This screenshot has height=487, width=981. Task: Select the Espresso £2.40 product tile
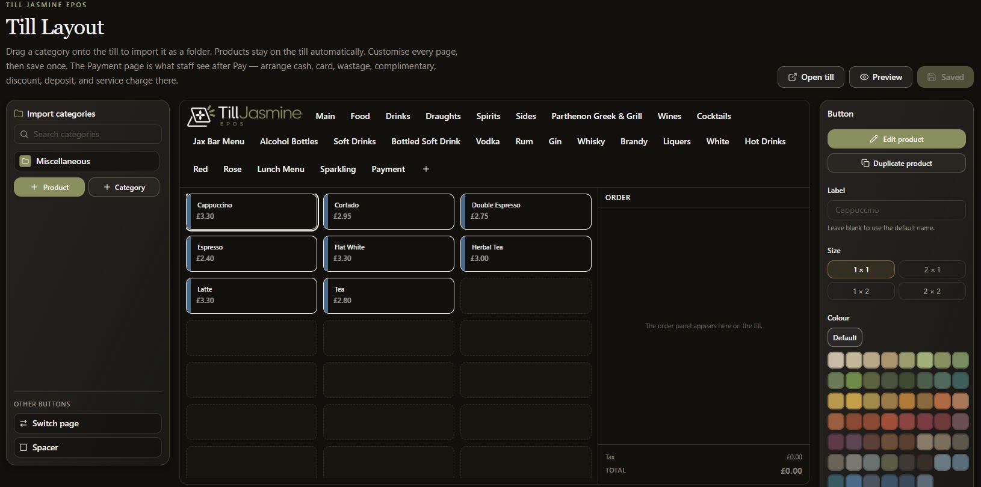tap(252, 254)
